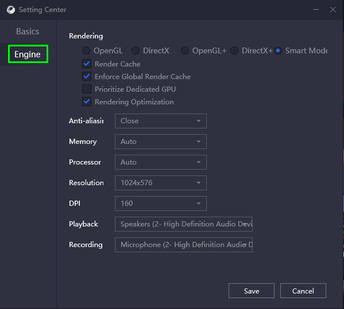Cancel the settings changes
Viewport: 344px width, 309px height.
point(303,291)
